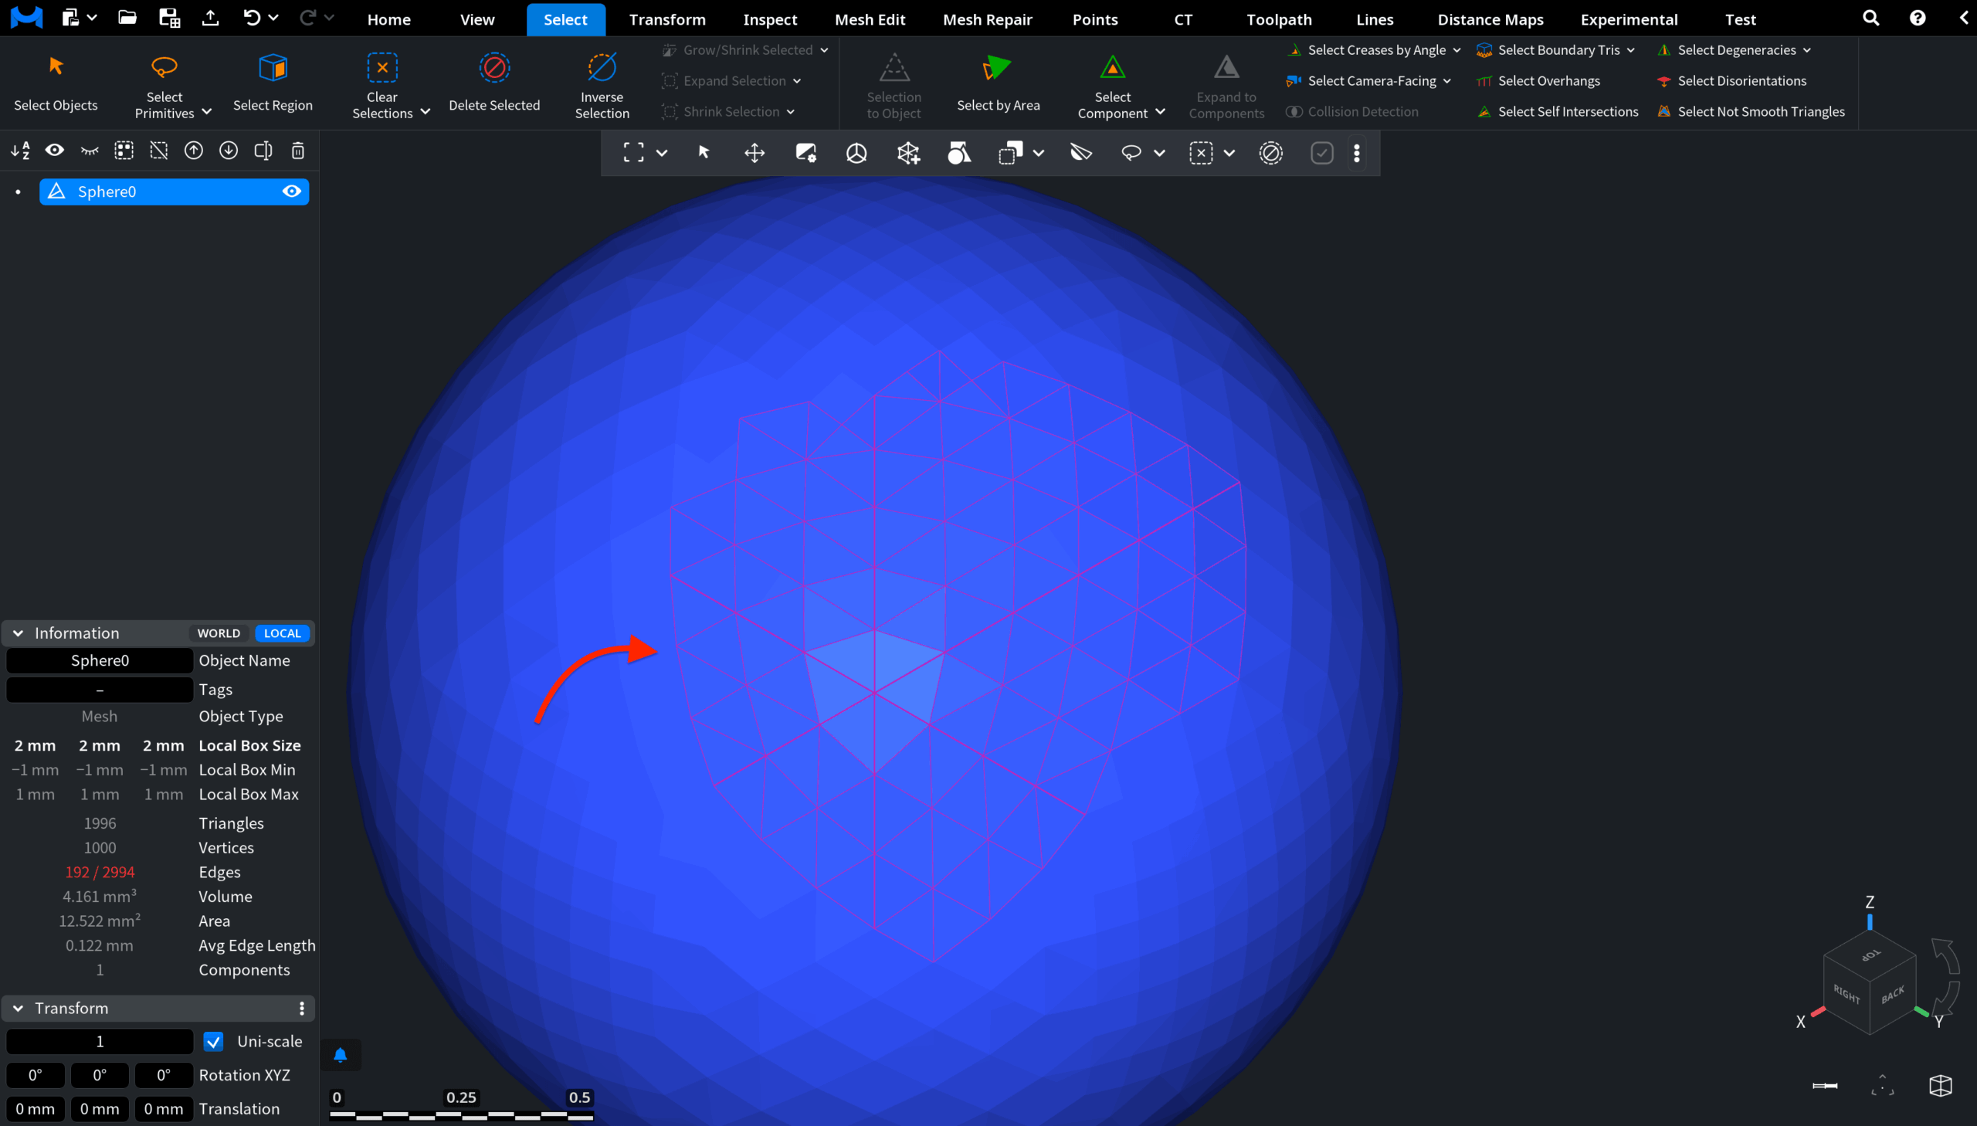Select the Select Objects arrow tool
Image resolution: width=1977 pixels, height=1126 pixels.
point(56,83)
